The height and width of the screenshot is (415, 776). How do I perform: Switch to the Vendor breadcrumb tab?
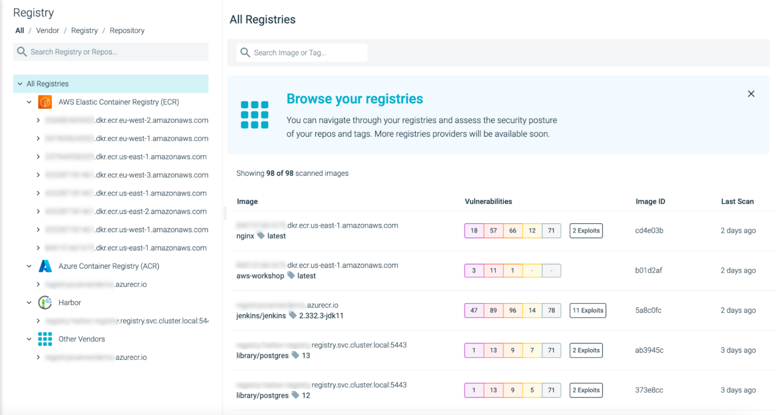[x=47, y=30]
